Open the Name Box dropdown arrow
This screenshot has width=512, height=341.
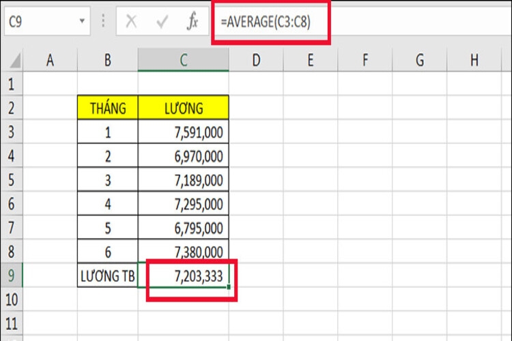(x=82, y=21)
